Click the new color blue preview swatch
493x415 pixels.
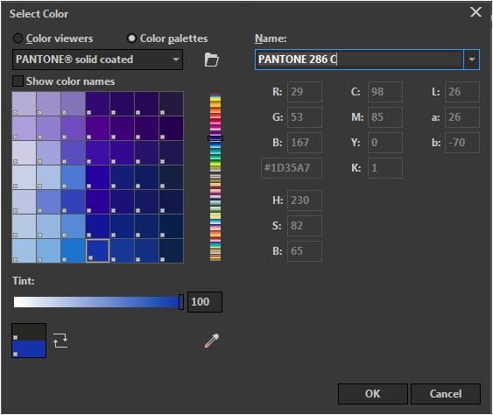29,349
